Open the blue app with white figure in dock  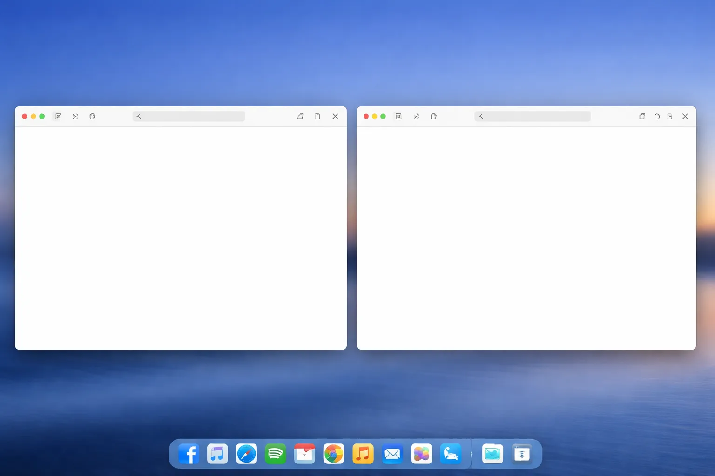pyautogui.click(x=451, y=454)
